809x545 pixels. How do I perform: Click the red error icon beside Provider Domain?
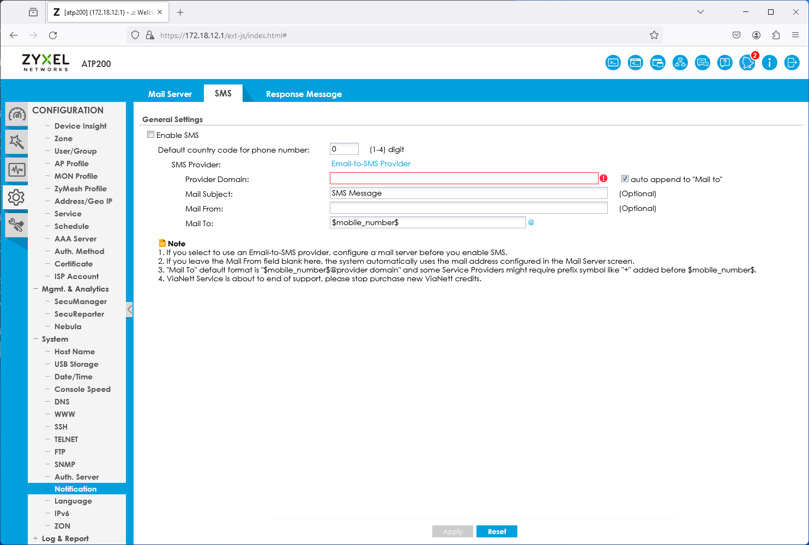(603, 178)
